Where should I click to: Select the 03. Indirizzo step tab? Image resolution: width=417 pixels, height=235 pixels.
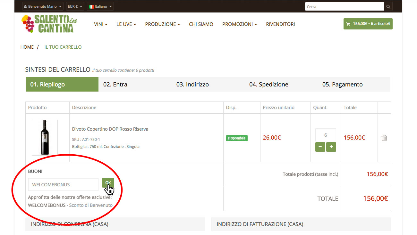click(208, 85)
